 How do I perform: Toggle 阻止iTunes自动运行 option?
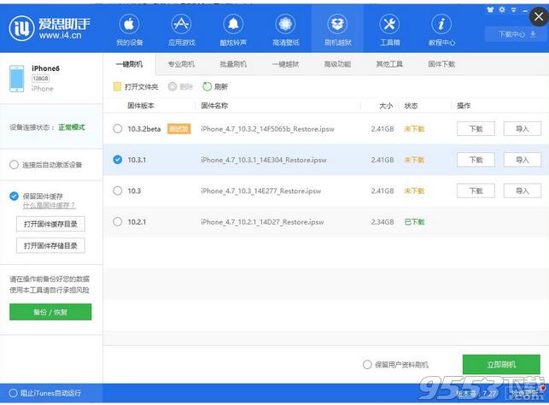13,393
